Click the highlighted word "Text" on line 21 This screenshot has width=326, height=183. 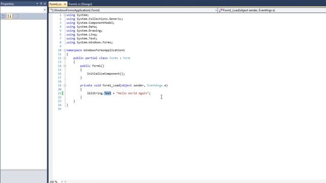107,93
